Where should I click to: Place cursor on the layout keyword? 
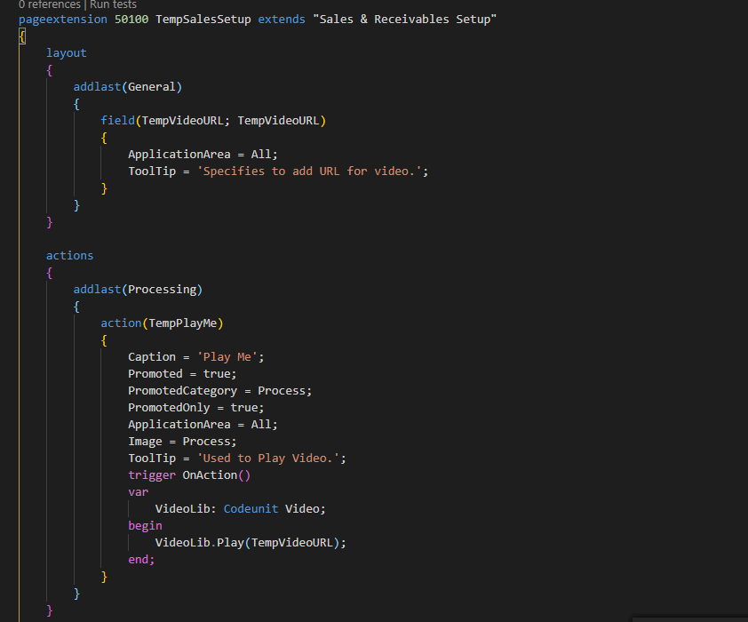tap(67, 52)
